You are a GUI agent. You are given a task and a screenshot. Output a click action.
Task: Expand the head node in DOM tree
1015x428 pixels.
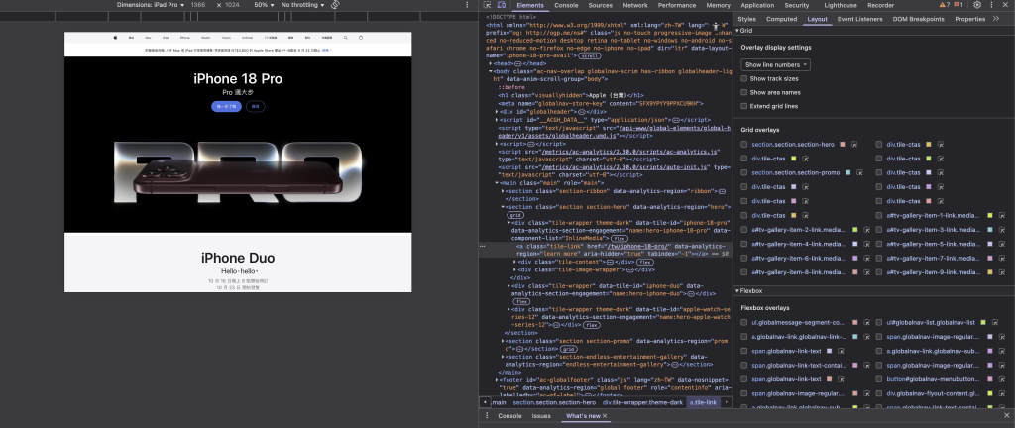[491, 64]
